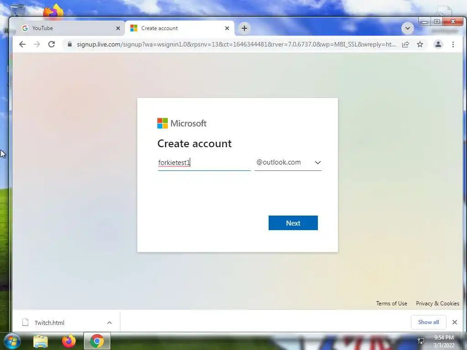Open the taskbar clock and date
The width and height of the screenshot is (467, 350).
coord(444,341)
